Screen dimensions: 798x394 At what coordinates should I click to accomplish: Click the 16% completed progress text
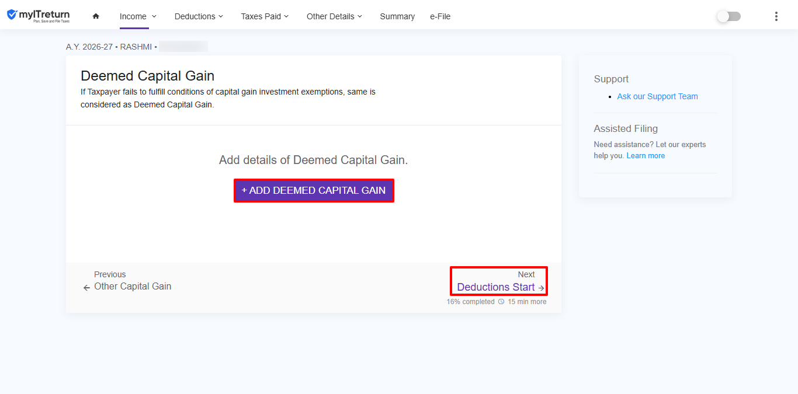click(470, 302)
